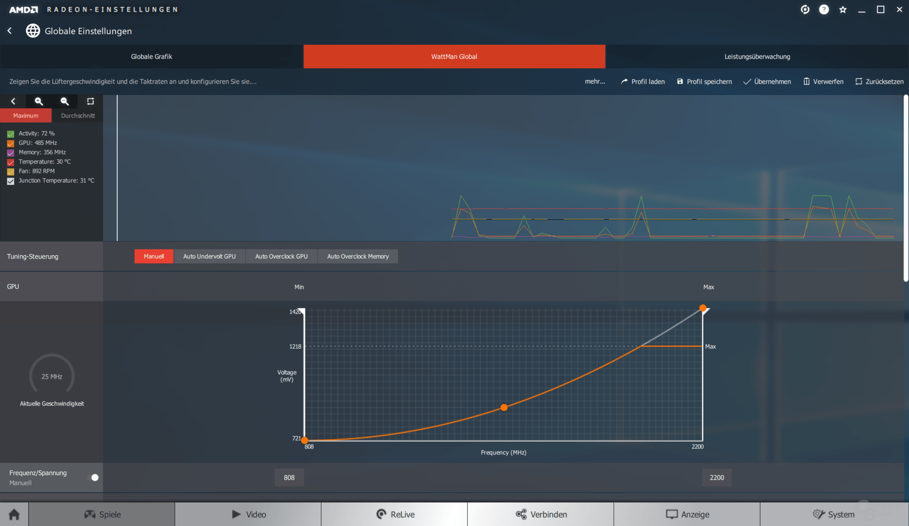
Task: Click the middle point on voltage curve
Action: (504, 408)
